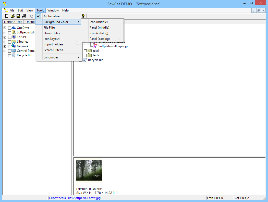Click the Save floppy disk icon
This screenshot has height=202, width=268.
coord(18,16)
